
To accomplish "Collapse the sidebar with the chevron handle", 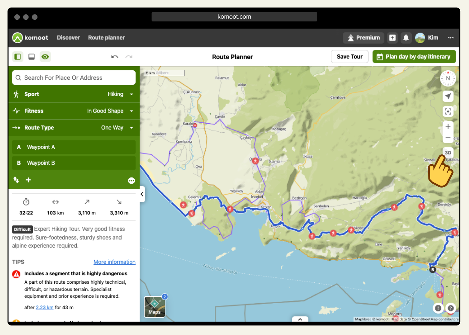I will click(142, 194).
